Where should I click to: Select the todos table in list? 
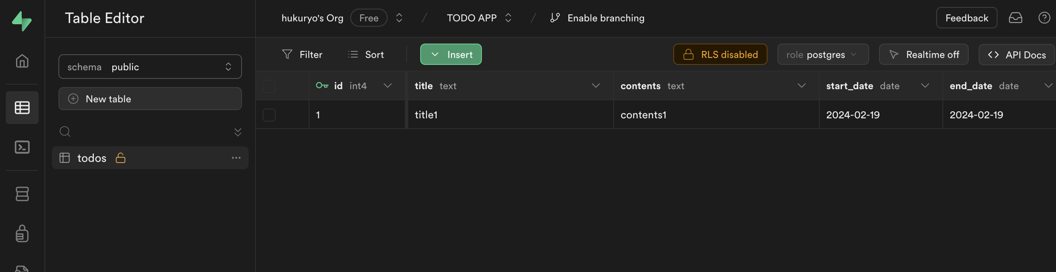[x=92, y=158]
